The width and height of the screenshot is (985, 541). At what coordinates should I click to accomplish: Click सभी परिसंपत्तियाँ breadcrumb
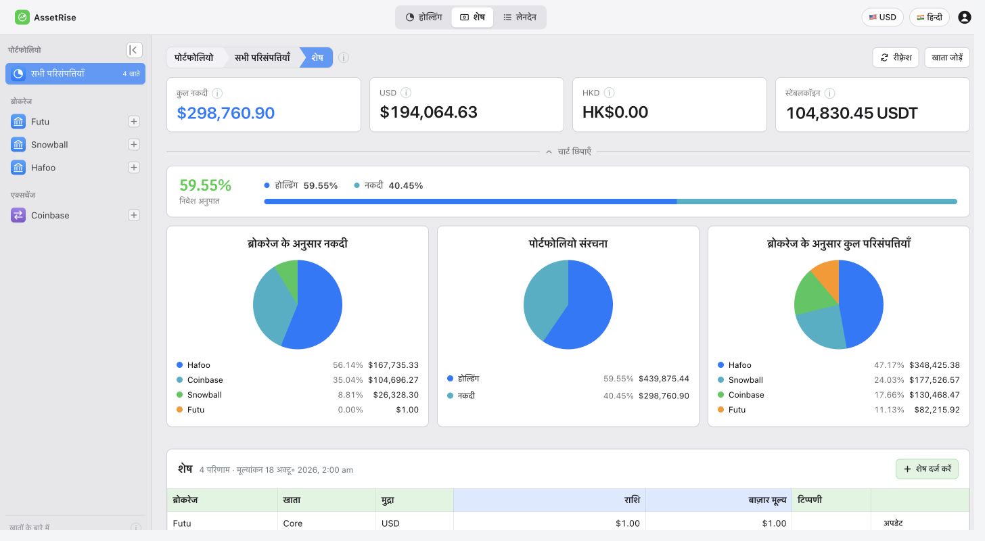pos(262,57)
